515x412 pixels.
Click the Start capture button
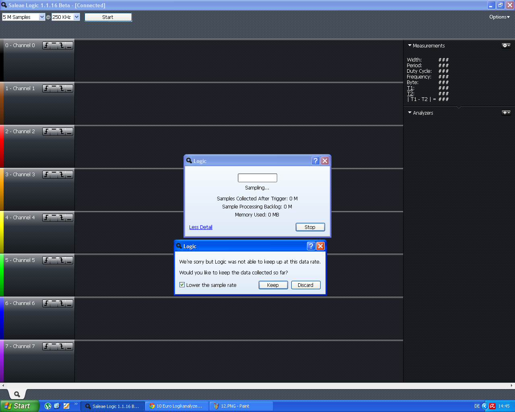(108, 17)
